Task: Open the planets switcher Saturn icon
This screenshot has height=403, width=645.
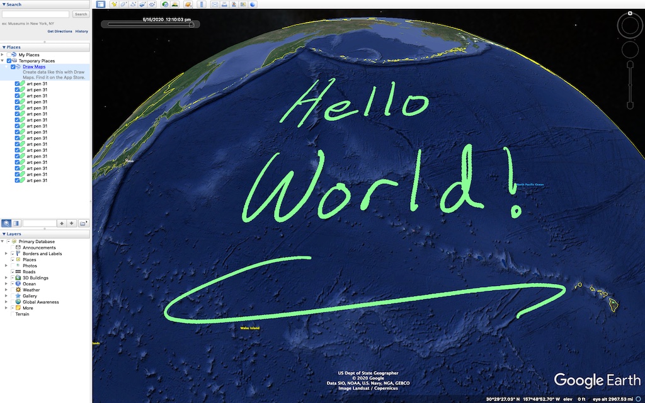Action: [188, 4]
